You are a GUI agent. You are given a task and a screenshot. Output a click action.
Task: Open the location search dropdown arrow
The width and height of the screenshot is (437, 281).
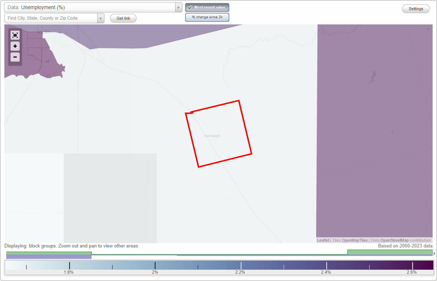(x=101, y=17)
